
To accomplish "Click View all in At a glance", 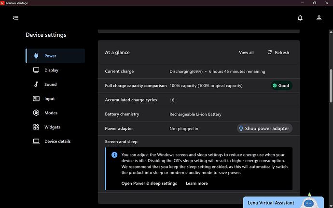I will (246, 52).
